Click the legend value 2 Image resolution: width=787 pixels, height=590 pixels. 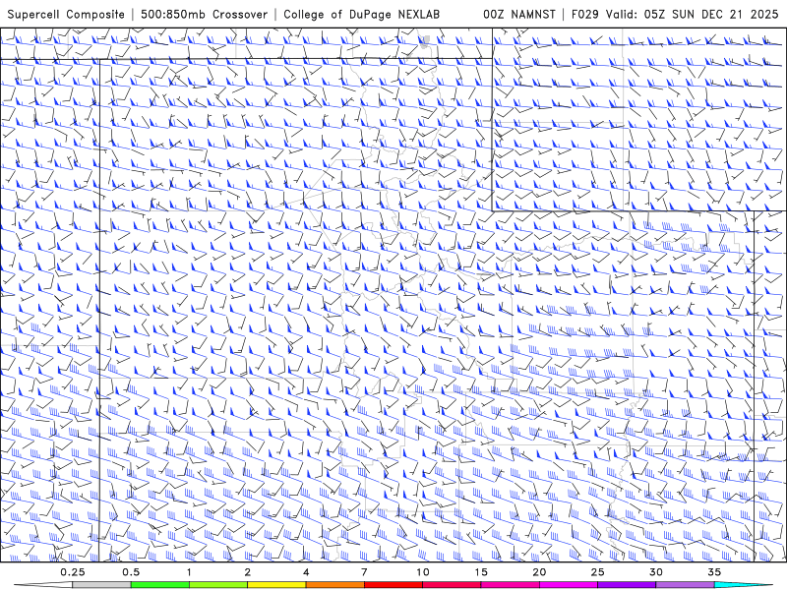[248, 572]
